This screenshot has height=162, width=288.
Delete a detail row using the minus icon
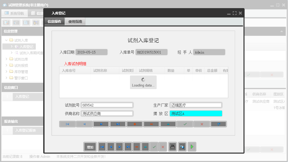point(151,124)
